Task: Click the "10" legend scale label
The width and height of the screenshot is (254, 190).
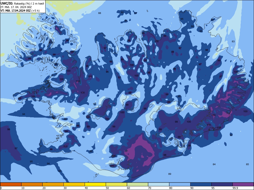Action: 23,188
